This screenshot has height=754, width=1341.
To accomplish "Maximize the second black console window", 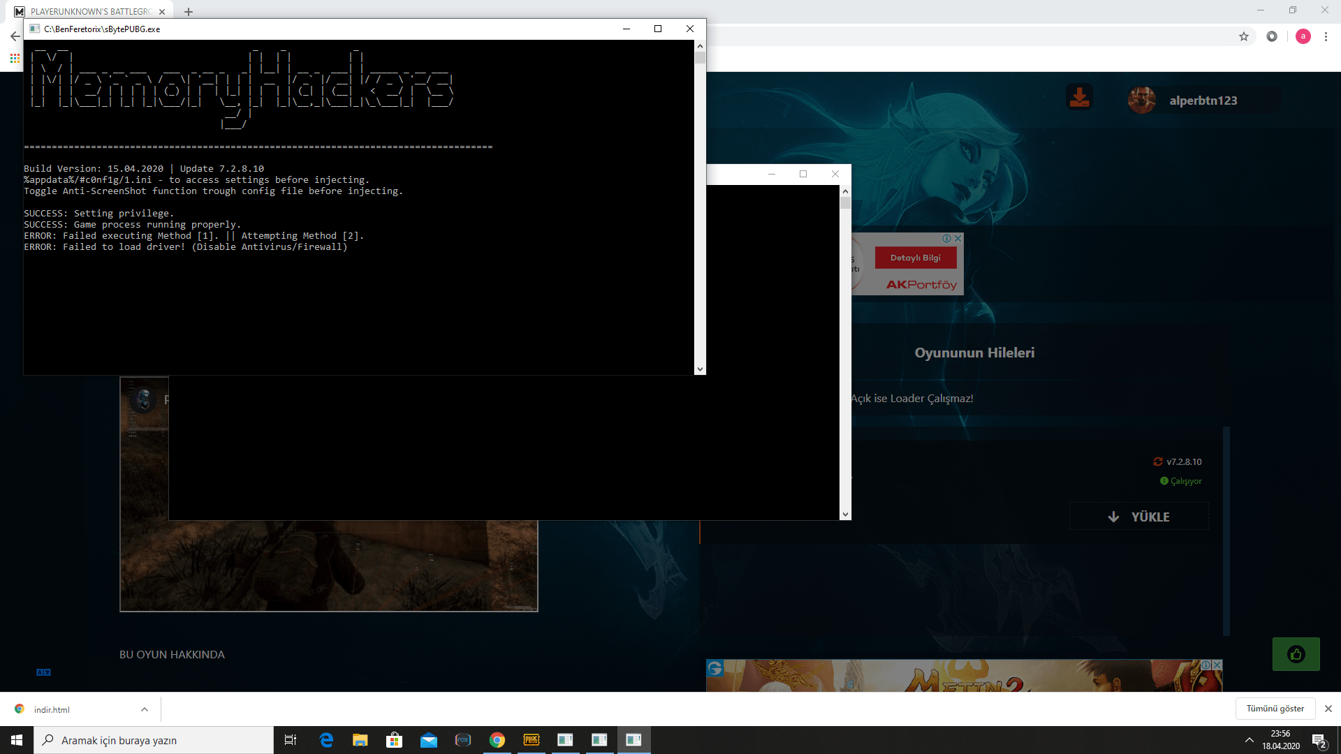I will click(x=803, y=174).
